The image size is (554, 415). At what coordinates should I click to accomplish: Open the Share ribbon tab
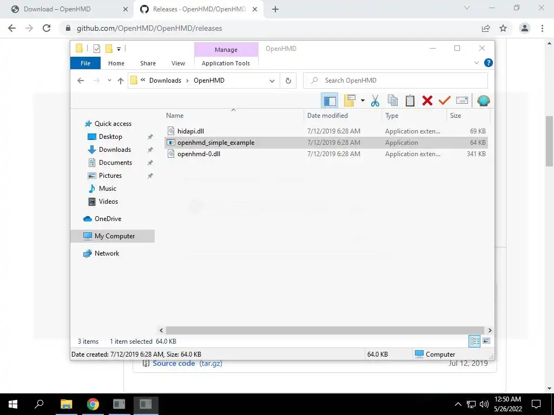point(148,63)
